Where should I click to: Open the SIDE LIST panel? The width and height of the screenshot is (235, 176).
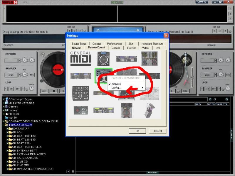click(x=152, y=172)
